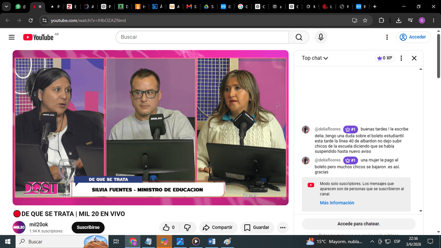
Task: Reload the page in Chrome
Action: (31, 20)
